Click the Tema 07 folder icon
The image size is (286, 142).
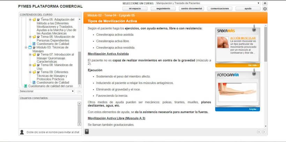pyautogui.click(x=34, y=54)
